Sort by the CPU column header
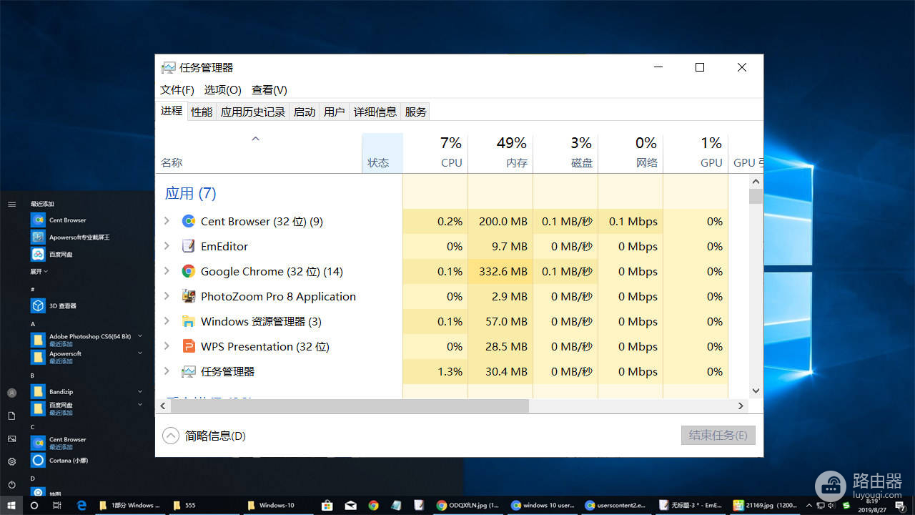 click(435, 153)
